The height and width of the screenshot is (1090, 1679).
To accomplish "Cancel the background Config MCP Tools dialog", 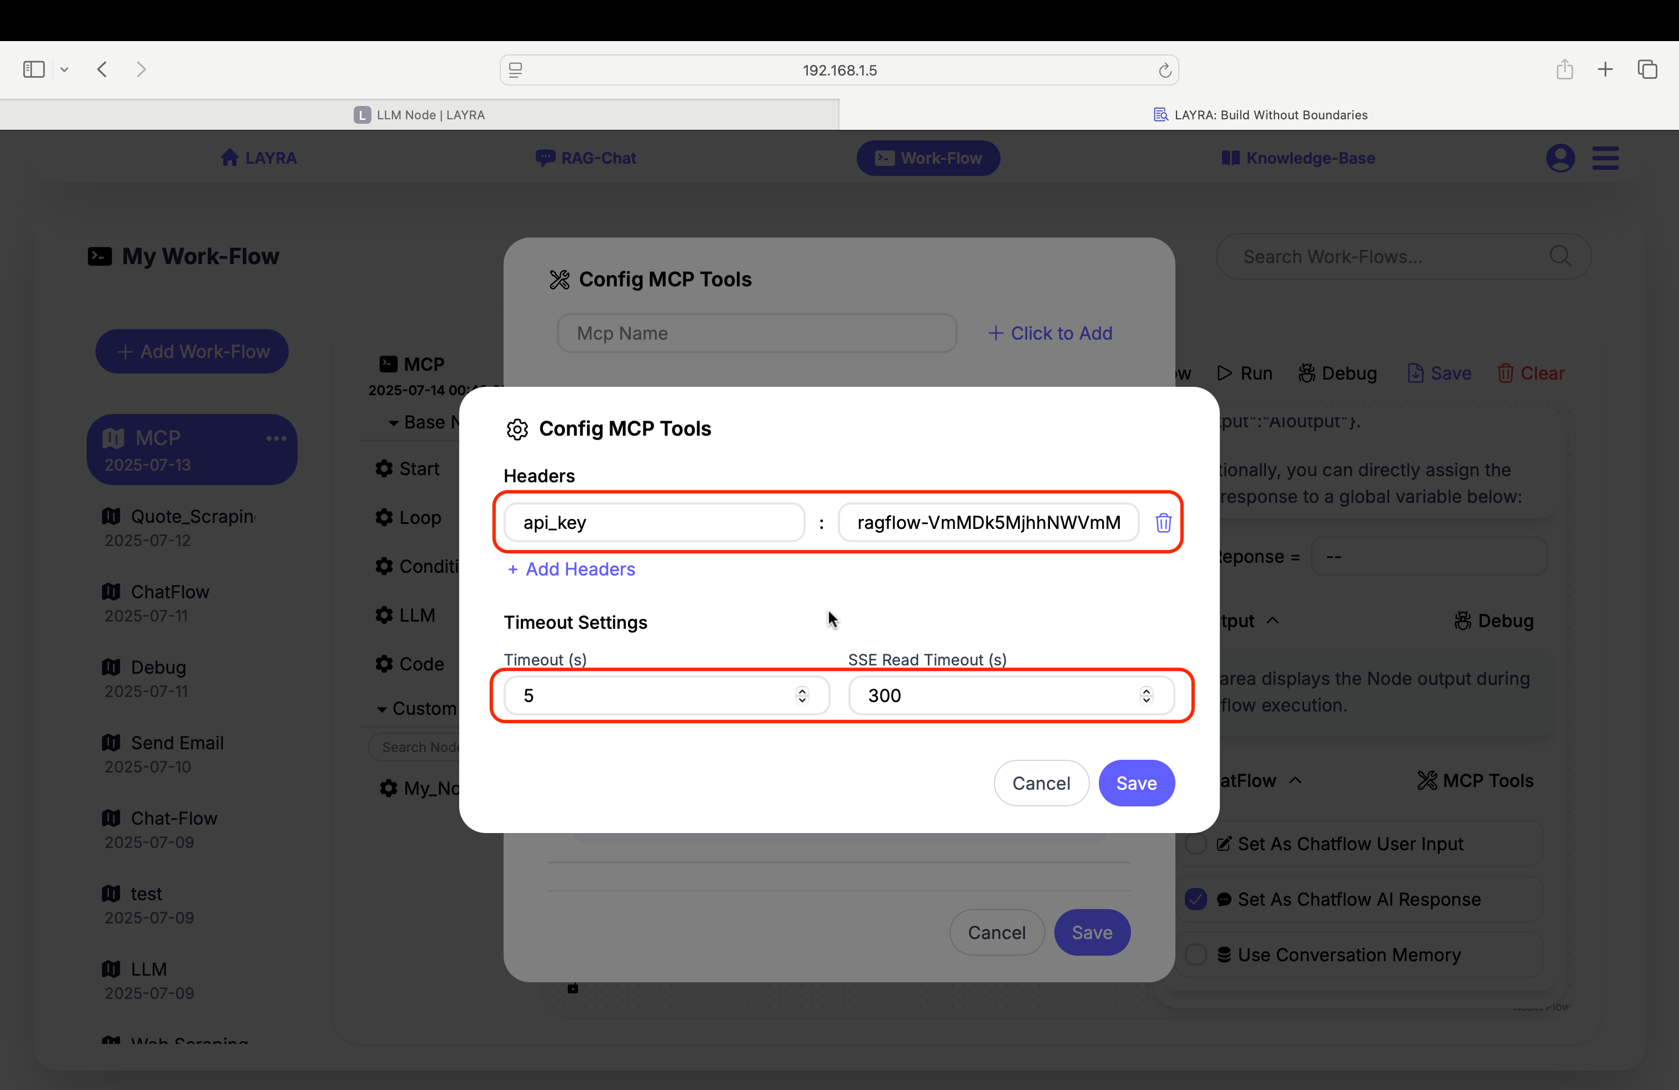I will [997, 933].
